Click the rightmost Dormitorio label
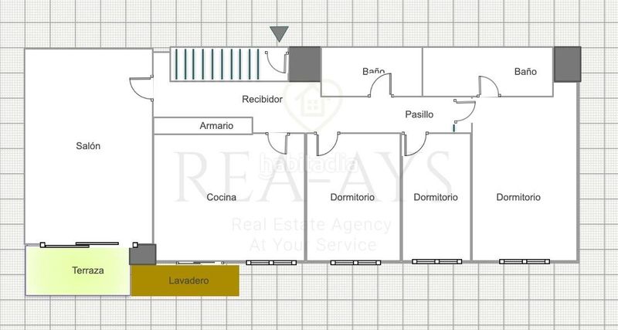618x330 pixels. tap(518, 197)
